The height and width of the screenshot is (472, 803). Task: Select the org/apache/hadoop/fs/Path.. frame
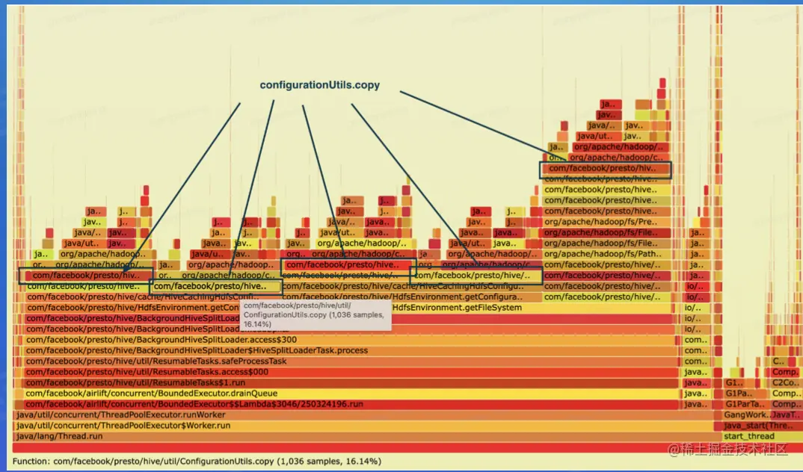[x=607, y=254]
